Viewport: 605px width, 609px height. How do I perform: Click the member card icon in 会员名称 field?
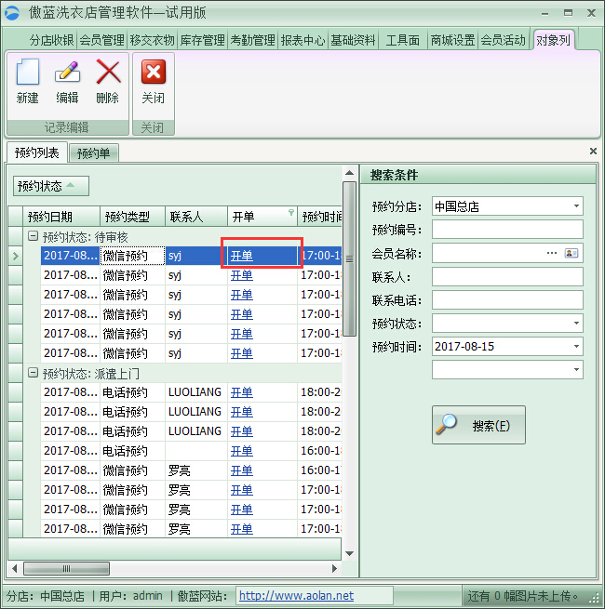pyautogui.click(x=571, y=253)
